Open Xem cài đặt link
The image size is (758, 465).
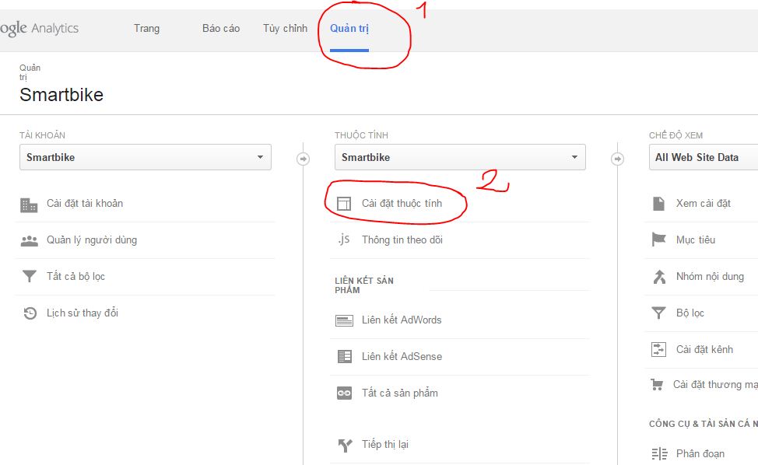[704, 203]
